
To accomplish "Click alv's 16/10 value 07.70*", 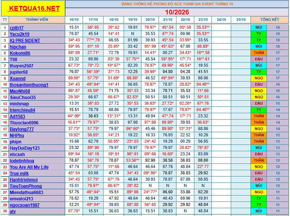I will pyautogui.click(x=74, y=211).
